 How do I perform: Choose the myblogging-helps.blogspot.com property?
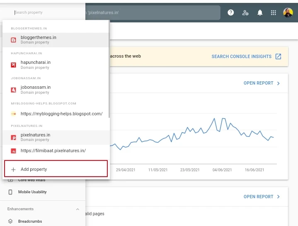(56, 114)
